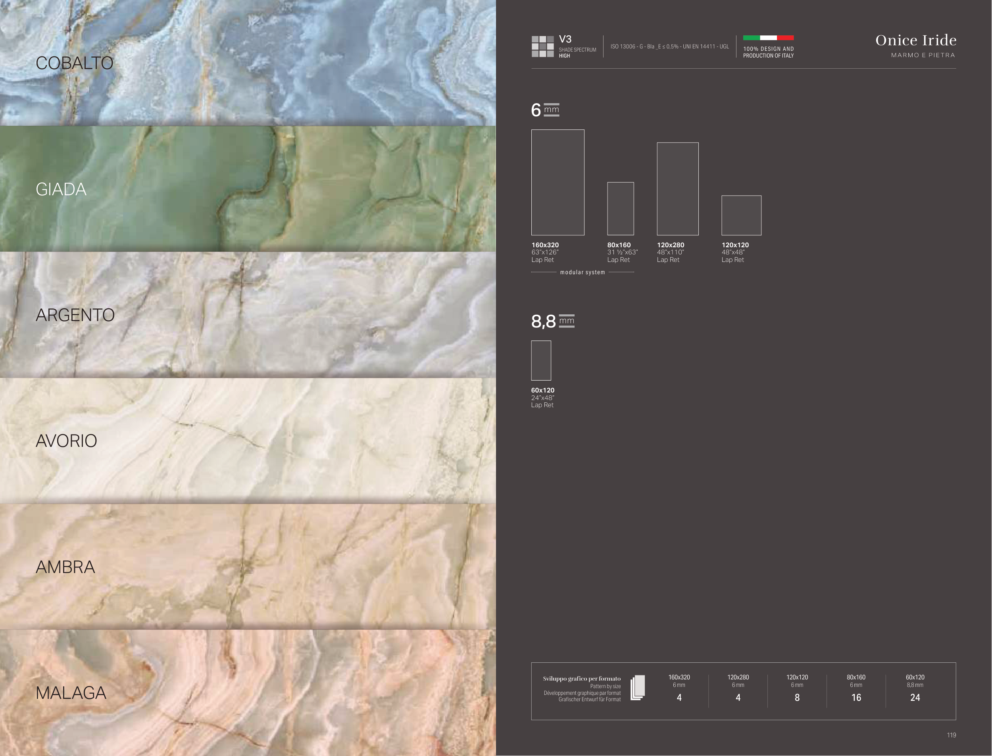Select the 120x280 slab size rectangle
992x756 pixels.
677,189
